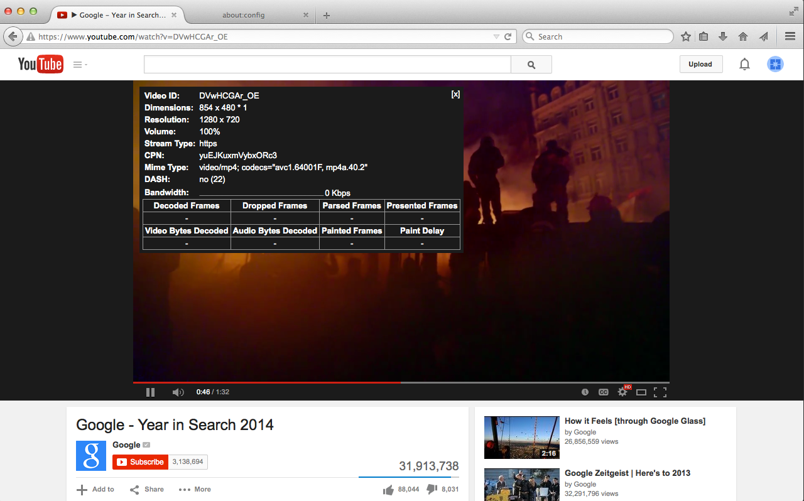Toggle Firefox fullscreen arrows
Image resolution: width=804 pixels, height=501 pixels.
click(793, 11)
